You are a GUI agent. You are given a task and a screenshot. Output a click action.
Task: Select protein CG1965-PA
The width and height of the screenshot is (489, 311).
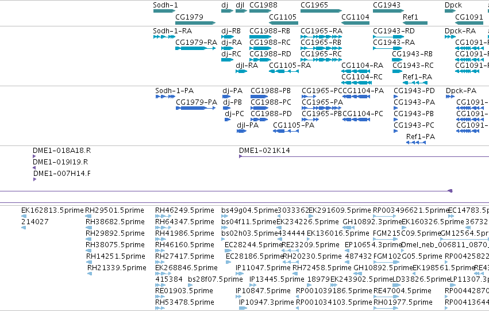coord(321,108)
